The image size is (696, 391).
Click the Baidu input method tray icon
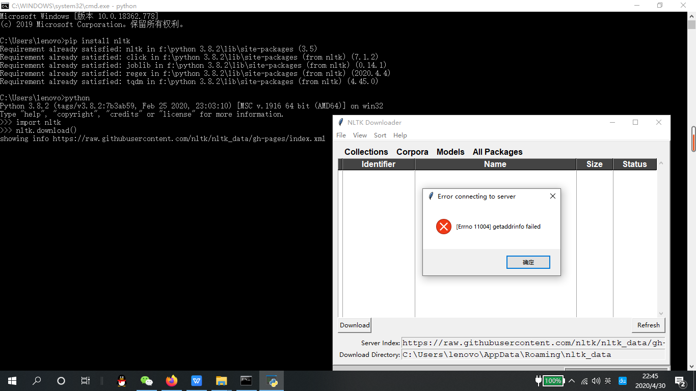(x=622, y=381)
